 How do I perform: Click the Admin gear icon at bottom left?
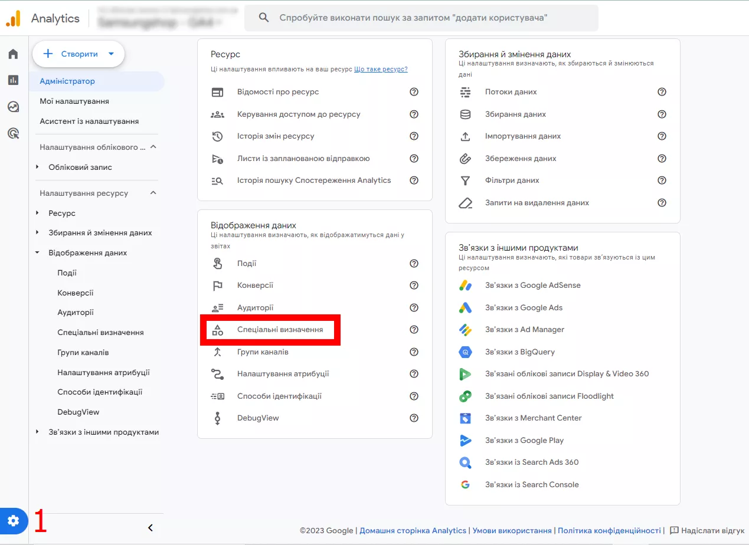[x=14, y=521]
